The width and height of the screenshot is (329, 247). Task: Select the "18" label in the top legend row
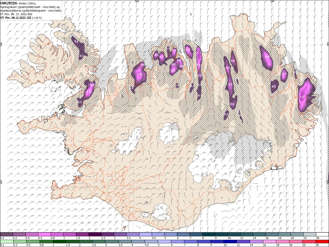280,238
